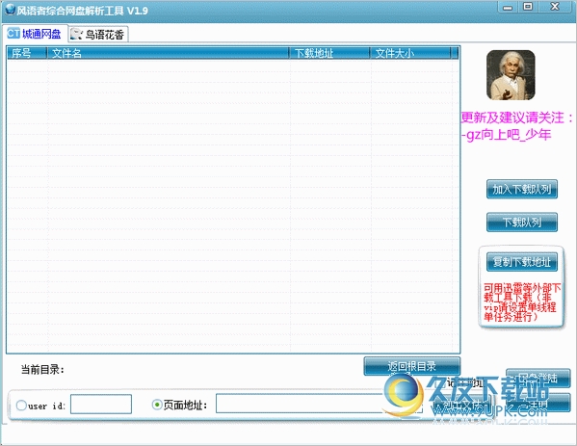This screenshot has width=577, height=446.
Task: Minimize the 风语者 window
Action: point(508,7)
